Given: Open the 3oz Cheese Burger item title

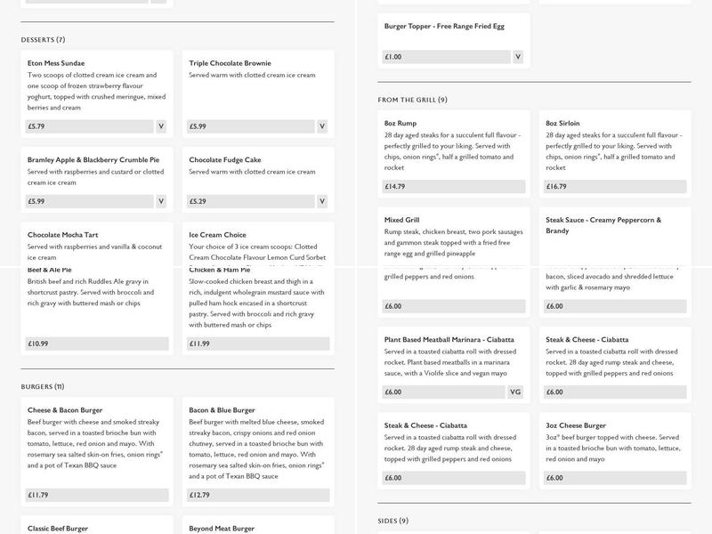Looking at the screenshot, I should (x=576, y=425).
